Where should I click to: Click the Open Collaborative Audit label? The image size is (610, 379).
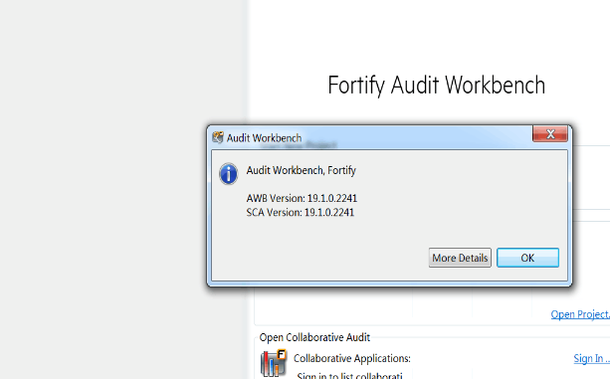click(314, 337)
